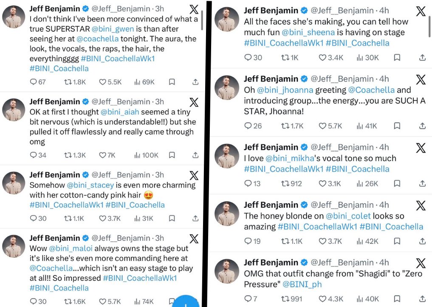Open X logo menu on @bini_gwen tweet
Viewport: 432px width, 307px height.
click(x=194, y=10)
